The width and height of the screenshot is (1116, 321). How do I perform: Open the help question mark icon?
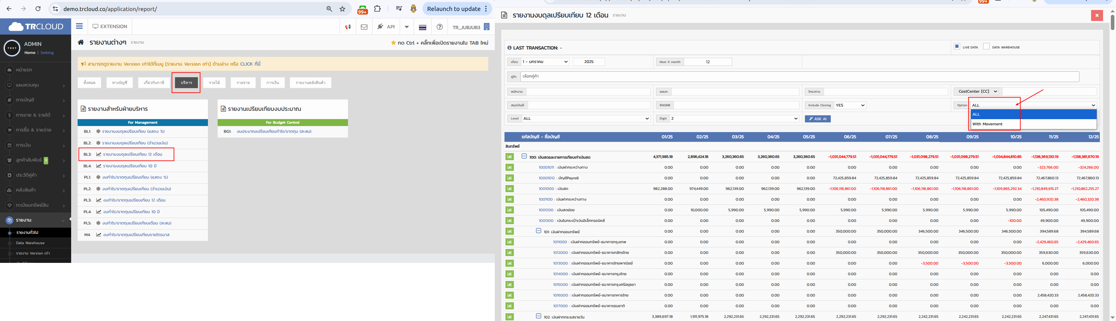(x=439, y=27)
